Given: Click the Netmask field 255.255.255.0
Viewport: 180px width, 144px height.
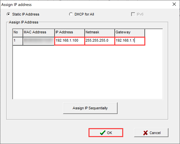Looking at the screenshot, I should (99, 41).
